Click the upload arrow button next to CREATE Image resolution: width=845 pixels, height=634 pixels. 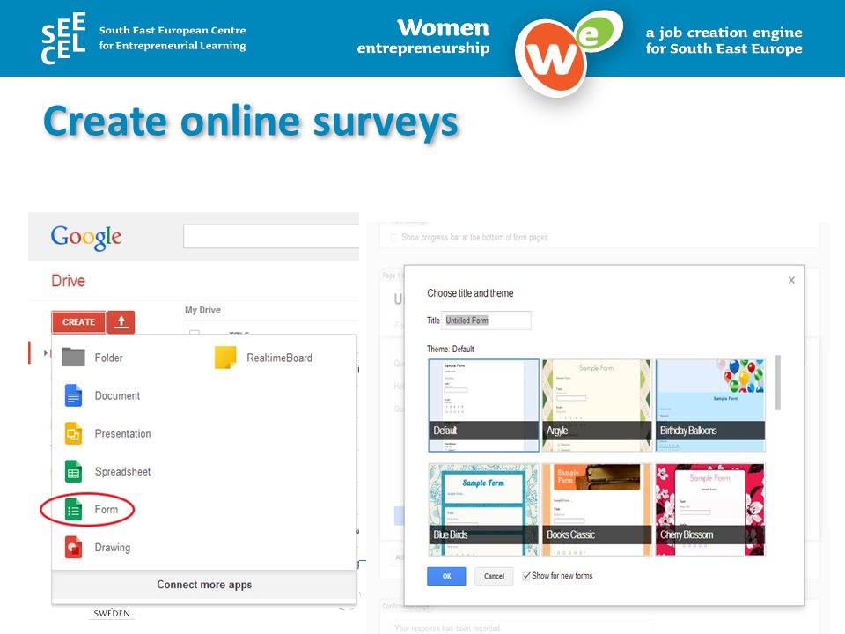121,322
